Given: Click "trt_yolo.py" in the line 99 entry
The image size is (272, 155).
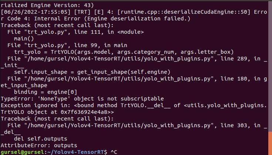Looking at the screenshot, I should point(46,45).
